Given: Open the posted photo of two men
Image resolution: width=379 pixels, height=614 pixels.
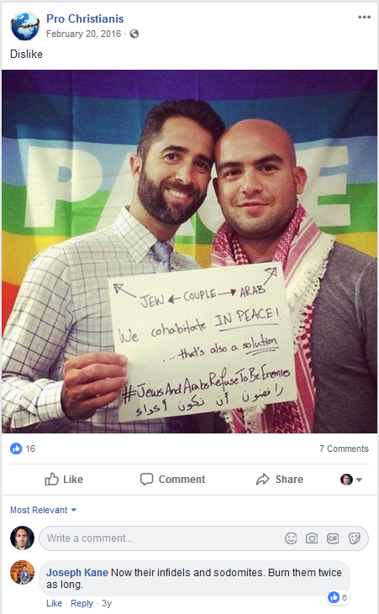Looking at the screenshot, I should [189, 251].
